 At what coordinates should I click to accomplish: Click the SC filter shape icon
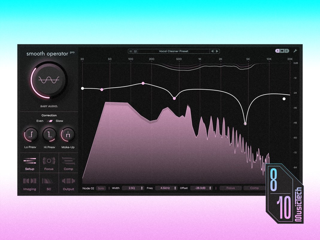[x=47, y=181]
